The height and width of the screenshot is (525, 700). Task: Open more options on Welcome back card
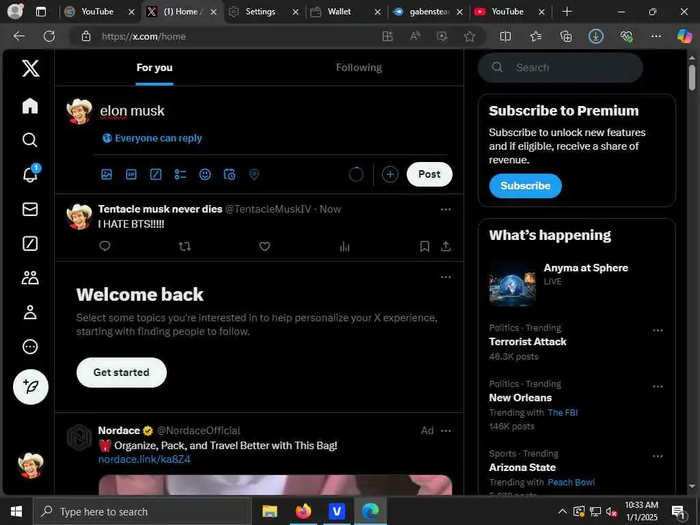(446, 278)
